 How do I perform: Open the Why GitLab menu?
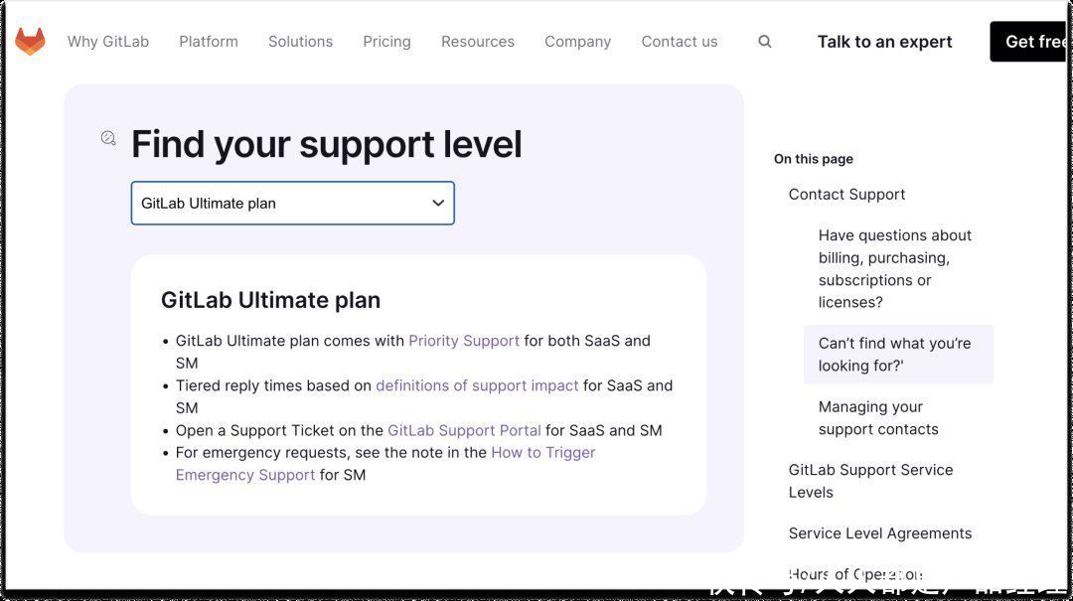click(108, 42)
